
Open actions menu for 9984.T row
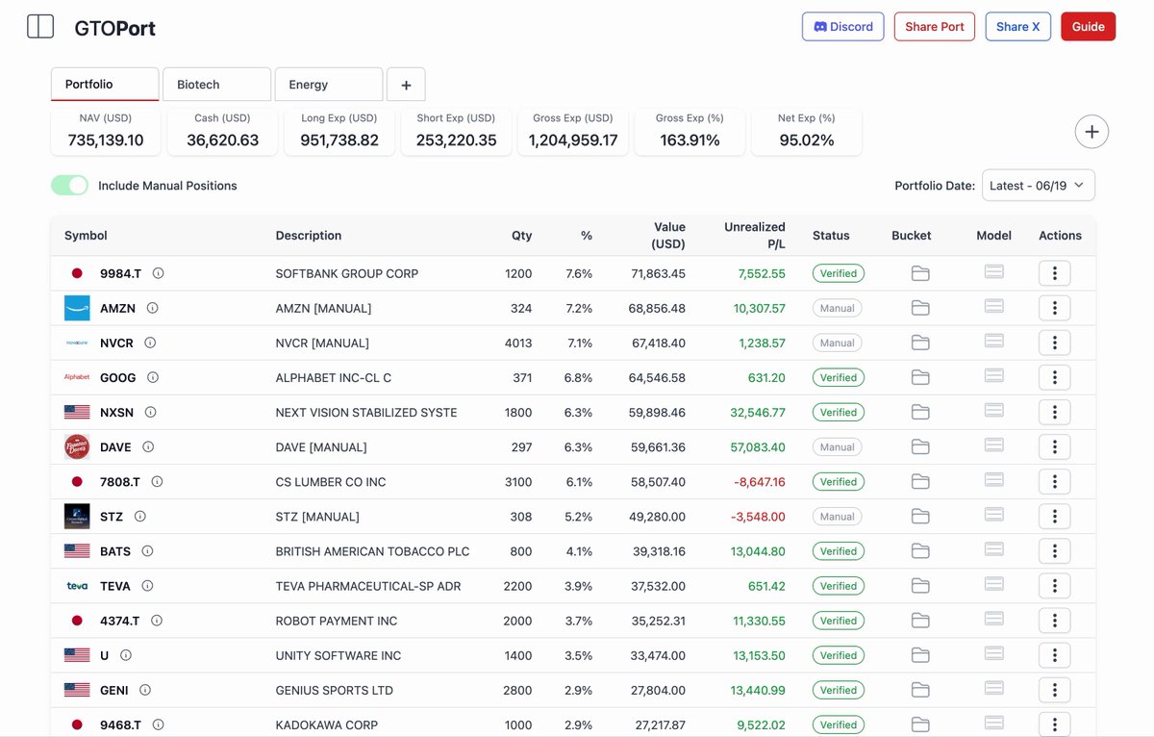click(x=1055, y=273)
